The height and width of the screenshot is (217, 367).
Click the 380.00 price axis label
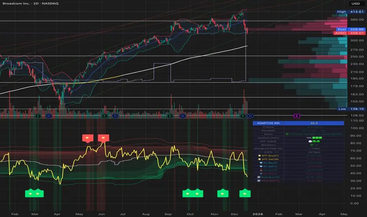coord(357,19)
